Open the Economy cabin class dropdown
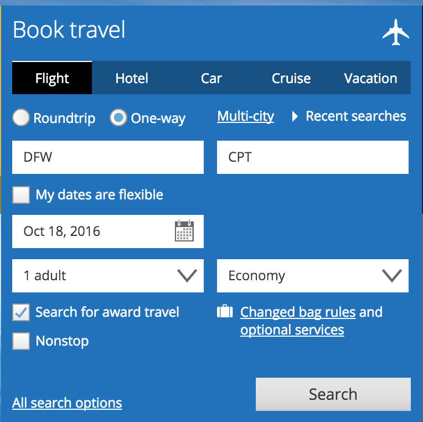Viewport: 423px width, 422px height. [313, 276]
